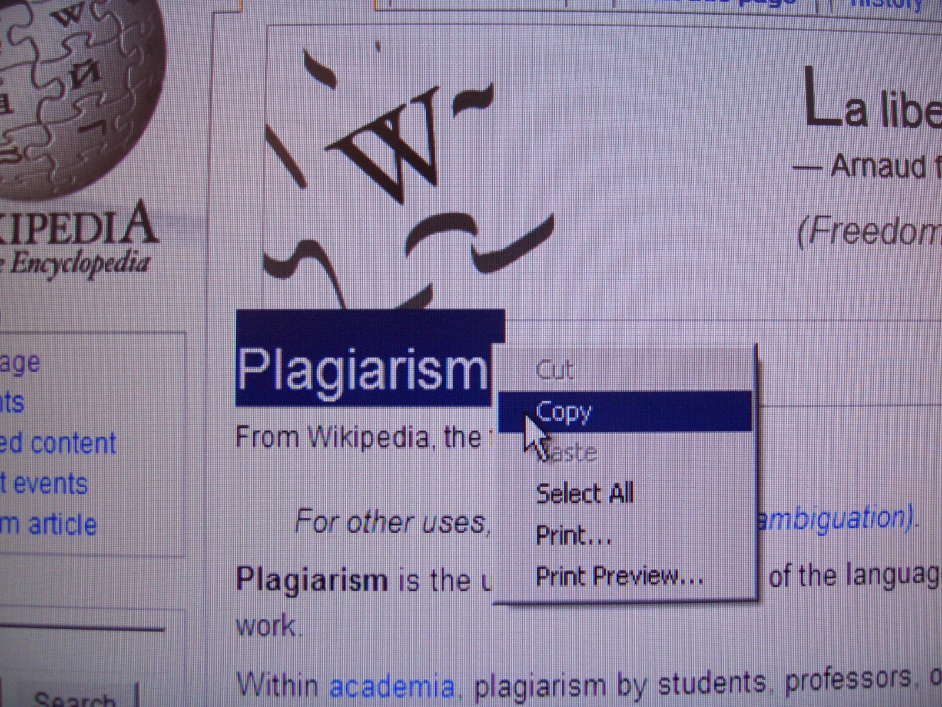942x707 pixels.
Task: Open the Contents sidebar link
Action: (12, 404)
